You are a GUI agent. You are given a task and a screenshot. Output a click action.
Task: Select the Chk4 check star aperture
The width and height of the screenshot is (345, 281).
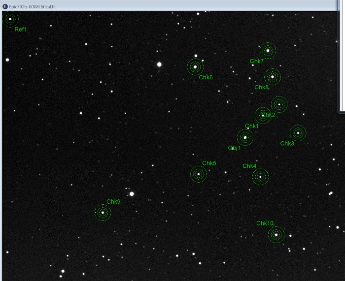[260, 177]
